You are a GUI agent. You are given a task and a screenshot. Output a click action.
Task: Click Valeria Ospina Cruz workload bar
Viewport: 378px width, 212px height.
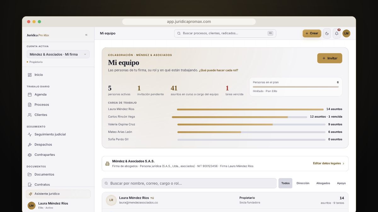pyautogui.click(x=251, y=124)
